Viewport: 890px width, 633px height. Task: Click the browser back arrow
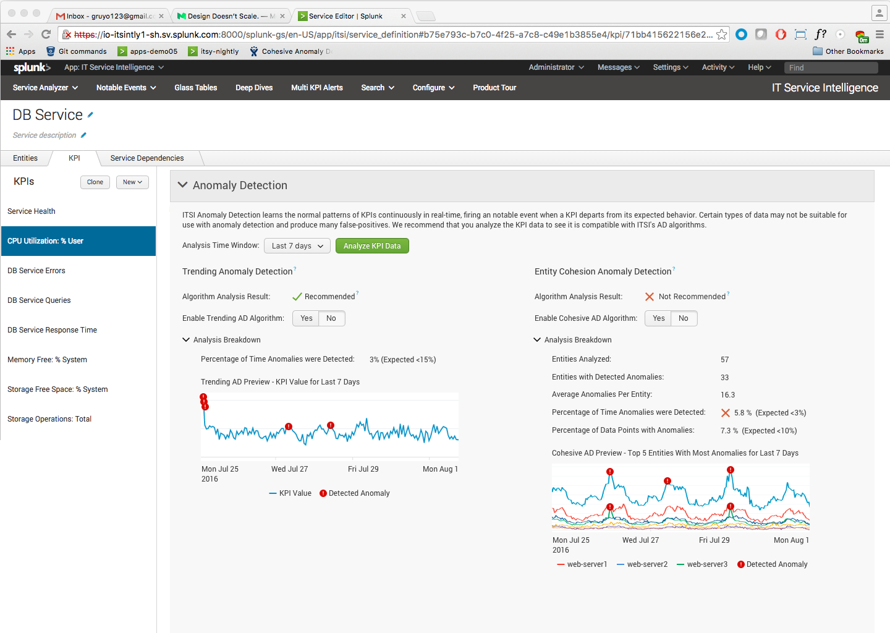click(11, 35)
